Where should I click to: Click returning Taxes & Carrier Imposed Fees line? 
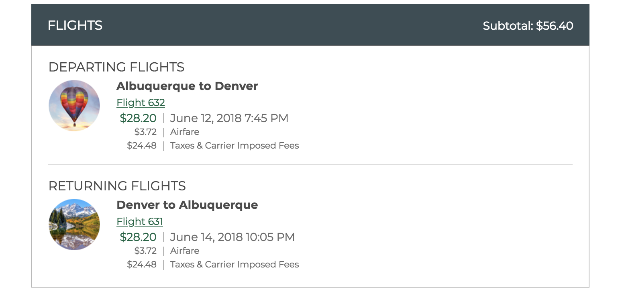[x=234, y=264]
